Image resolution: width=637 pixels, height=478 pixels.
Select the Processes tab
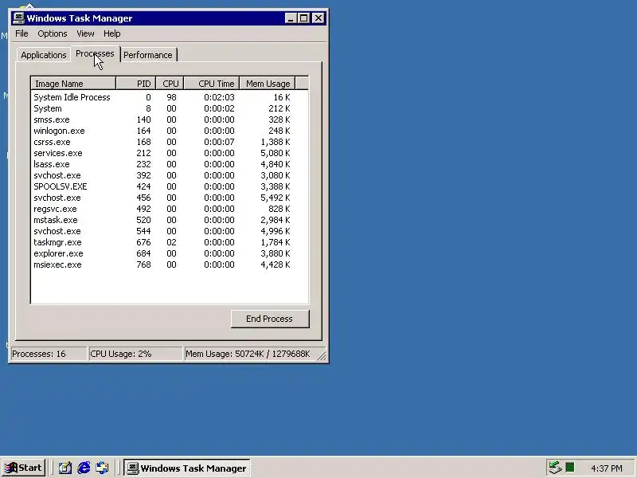tap(95, 54)
